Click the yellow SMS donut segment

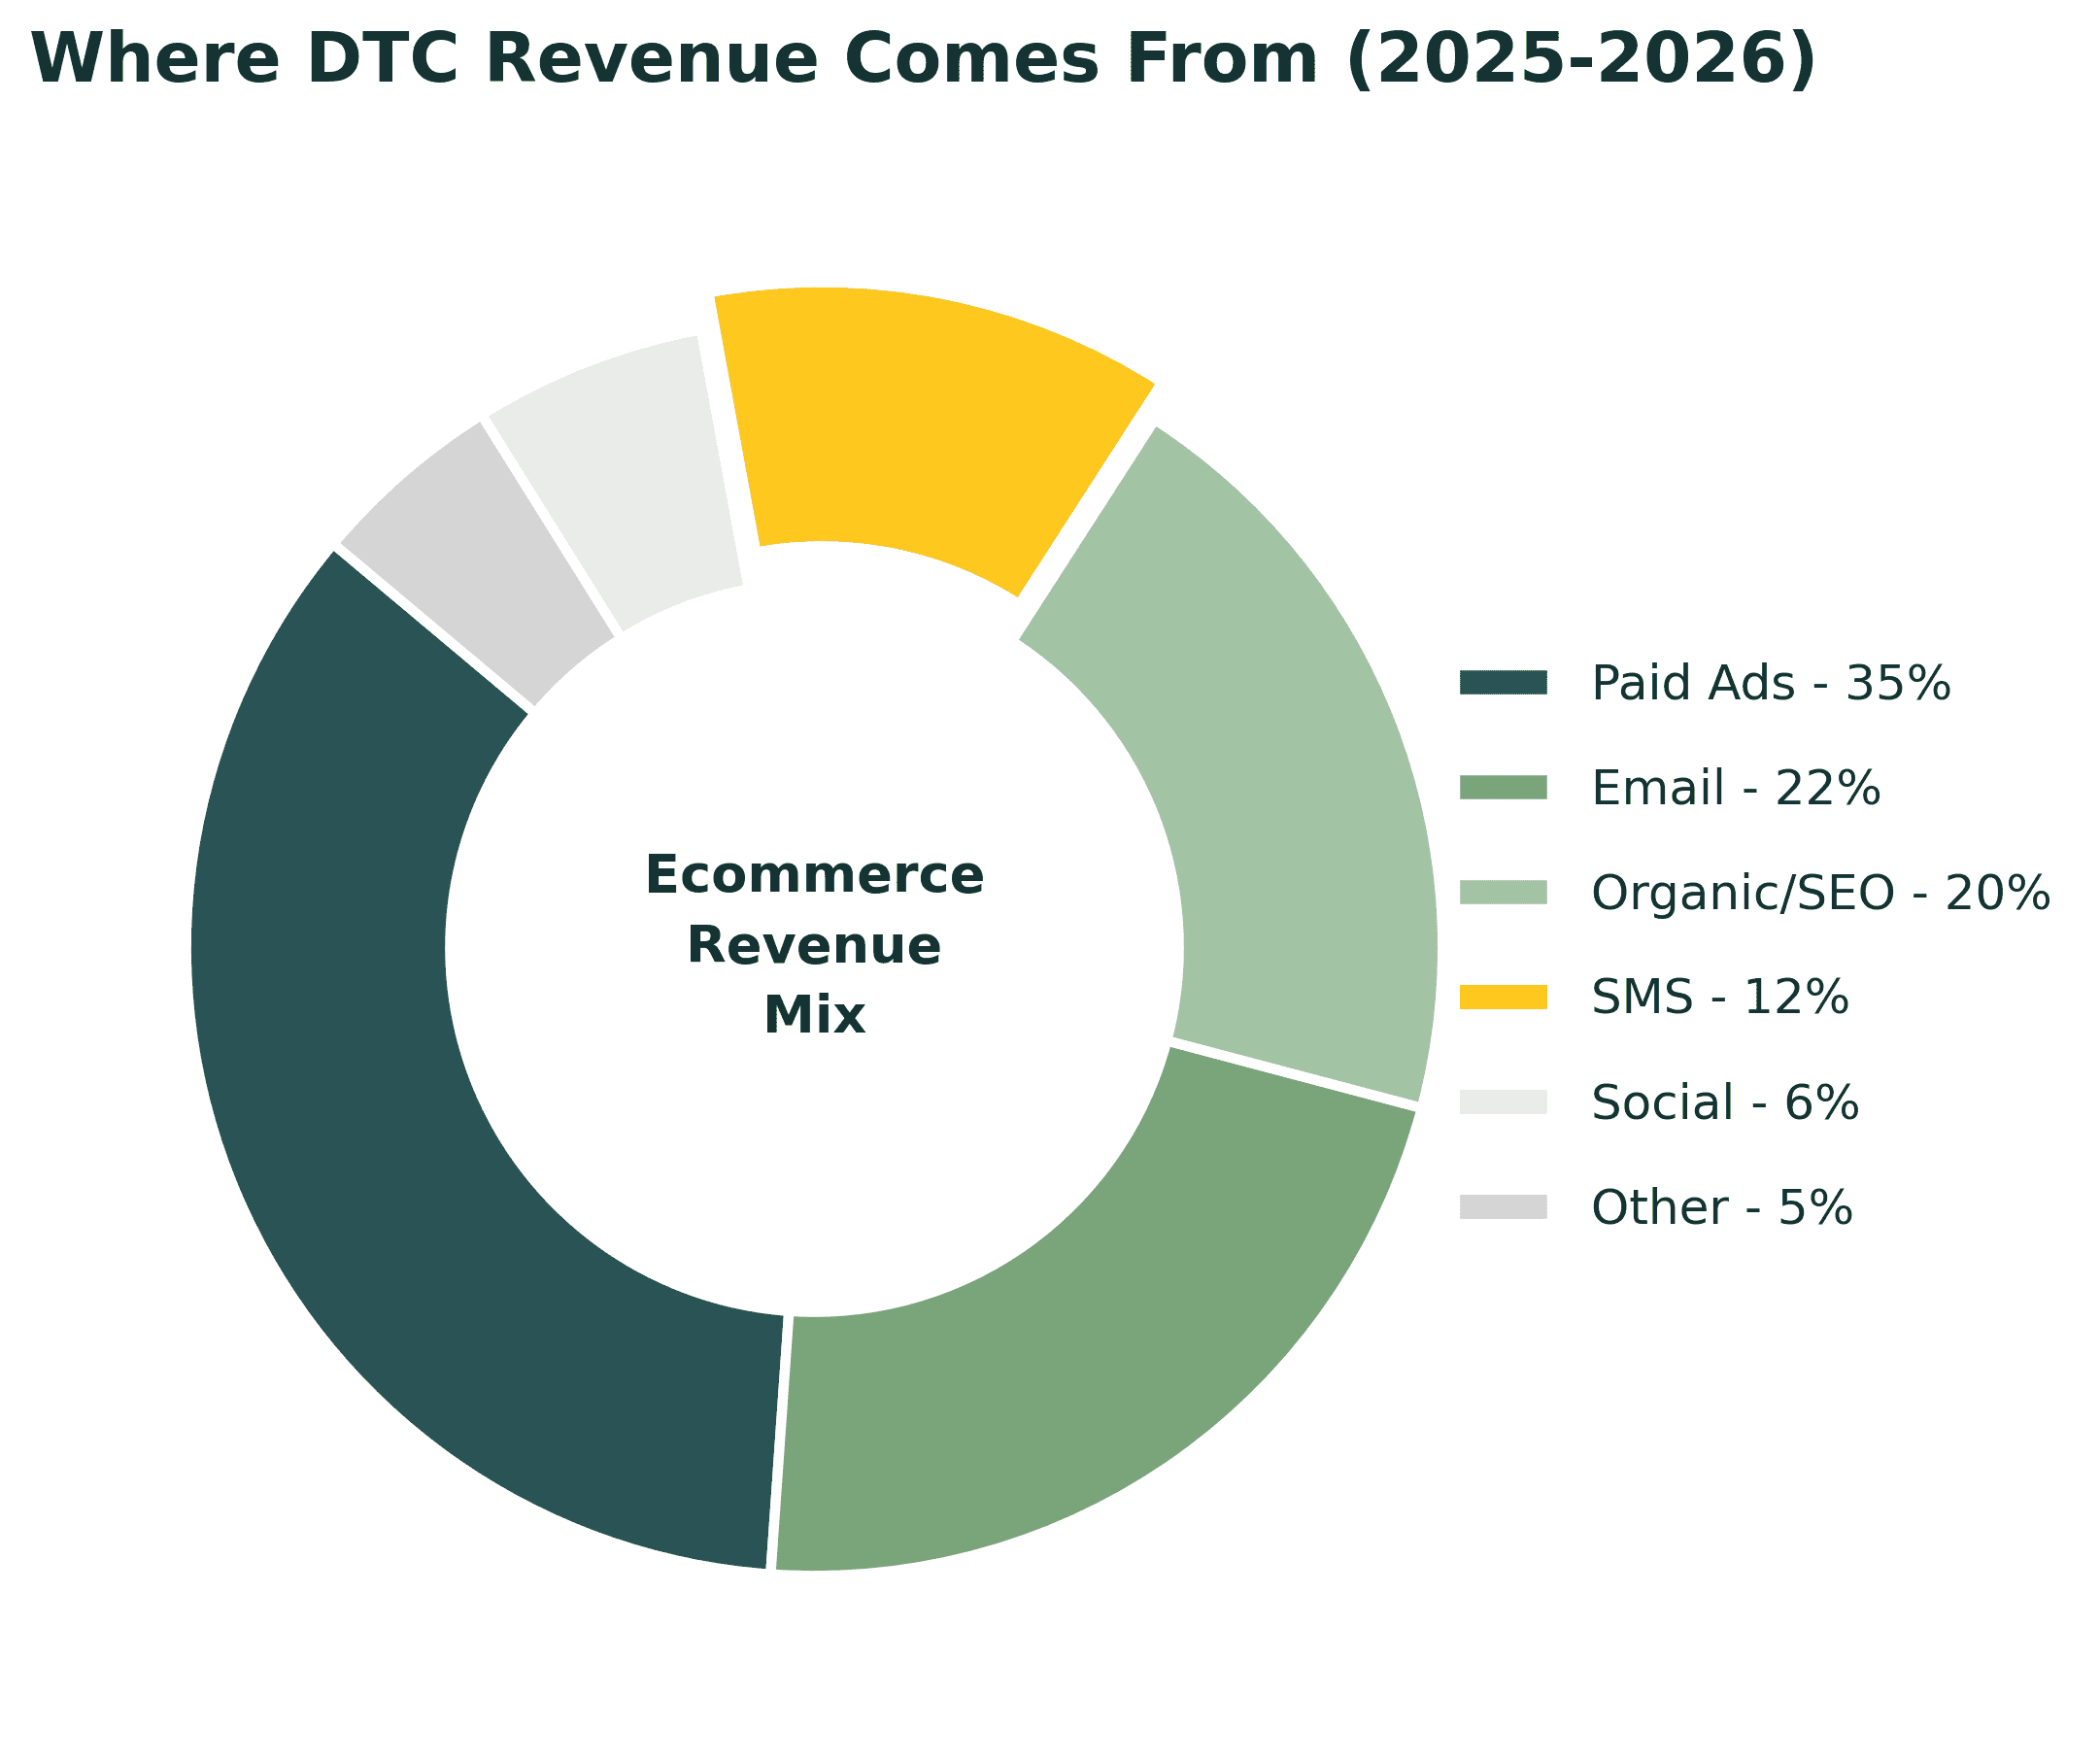point(930,420)
